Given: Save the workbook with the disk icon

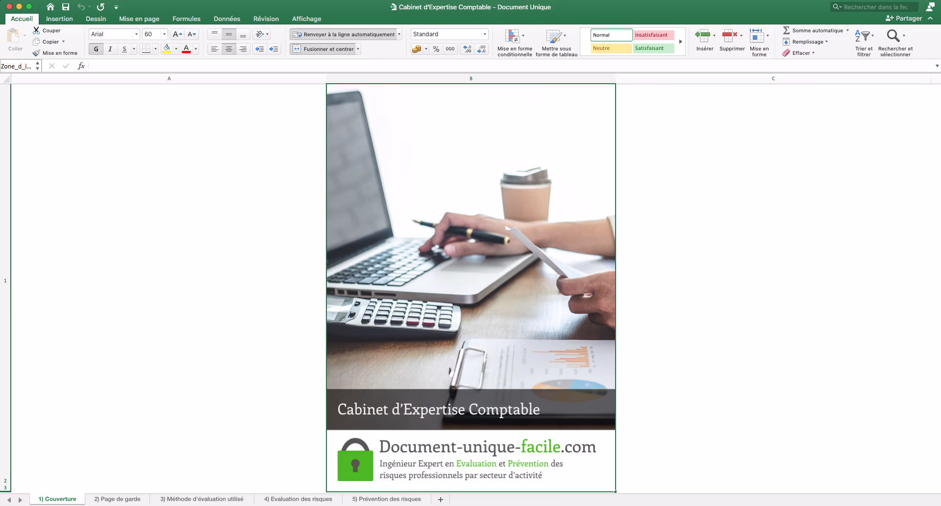Looking at the screenshot, I should (x=66, y=7).
